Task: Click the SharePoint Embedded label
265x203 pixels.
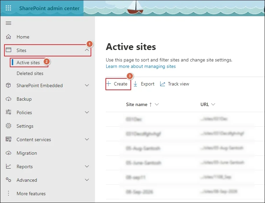Action: click(40, 85)
